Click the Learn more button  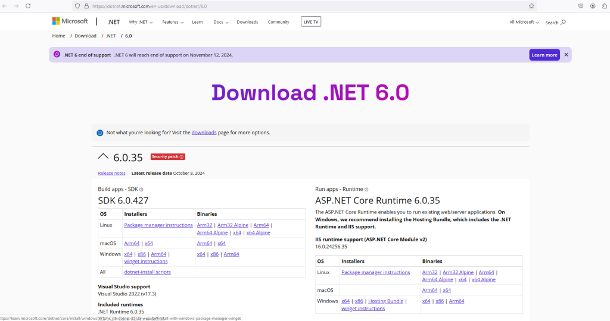544,55
